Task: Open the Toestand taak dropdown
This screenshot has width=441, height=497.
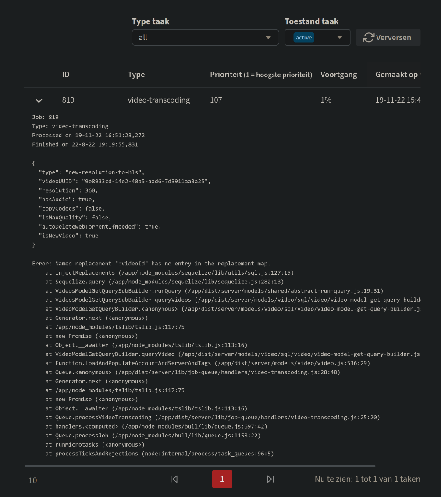Action: tap(317, 37)
